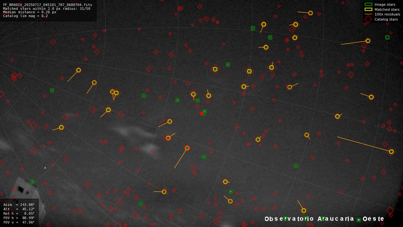The width and height of the screenshot is (403, 227).
Task: Click the red Catalog stars legend diamond
Action: point(368,19)
